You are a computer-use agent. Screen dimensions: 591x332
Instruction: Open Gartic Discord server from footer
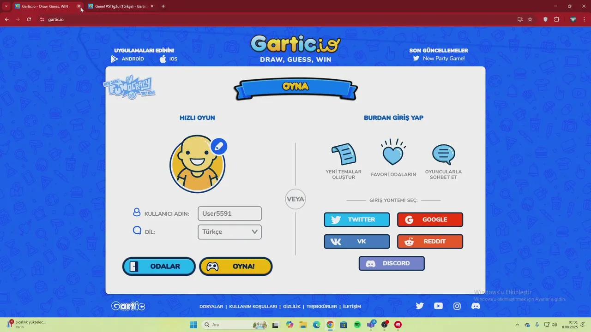point(476,306)
